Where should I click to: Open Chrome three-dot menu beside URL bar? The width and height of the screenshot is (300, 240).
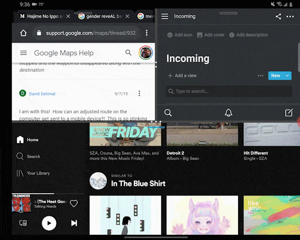[x=147, y=33]
